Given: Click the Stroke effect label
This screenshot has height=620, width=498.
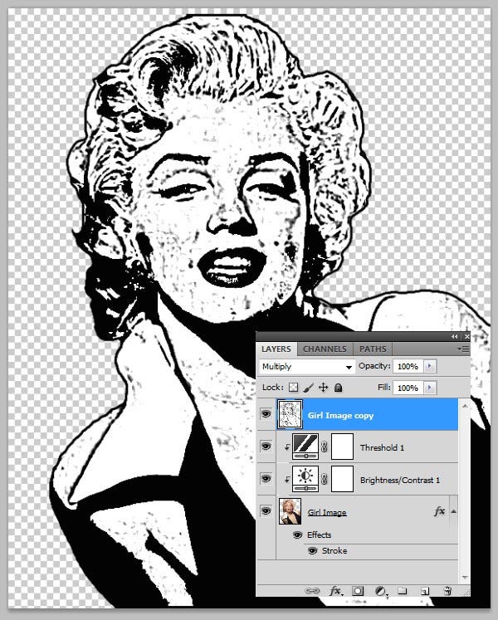Looking at the screenshot, I should pos(334,551).
